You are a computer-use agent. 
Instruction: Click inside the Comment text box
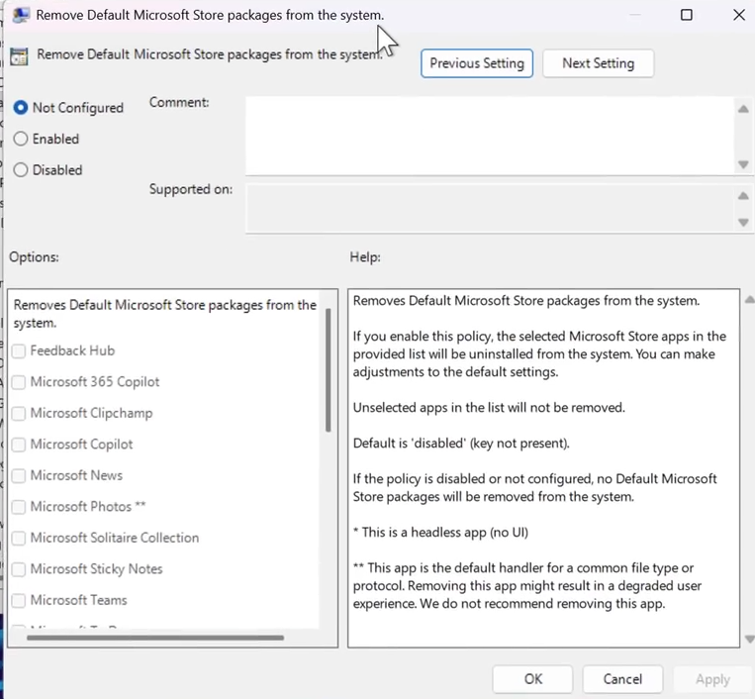tap(489, 136)
